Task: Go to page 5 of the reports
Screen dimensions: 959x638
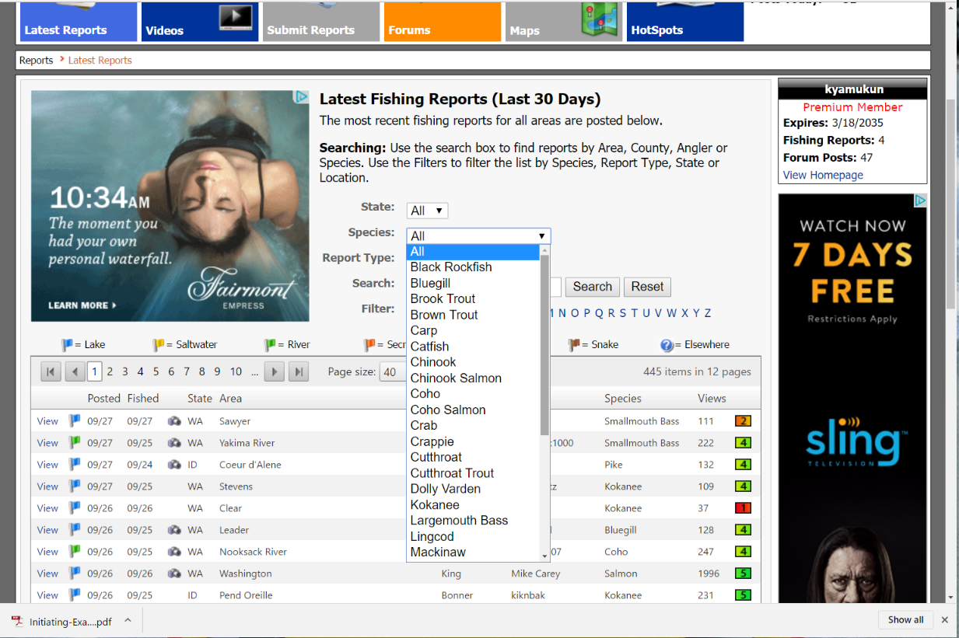Action: (x=156, y=372)
